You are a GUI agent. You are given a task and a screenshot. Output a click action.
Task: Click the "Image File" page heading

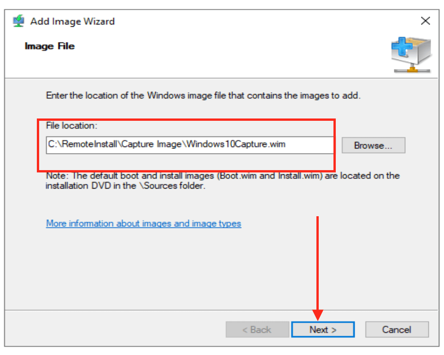coord(50,46)
